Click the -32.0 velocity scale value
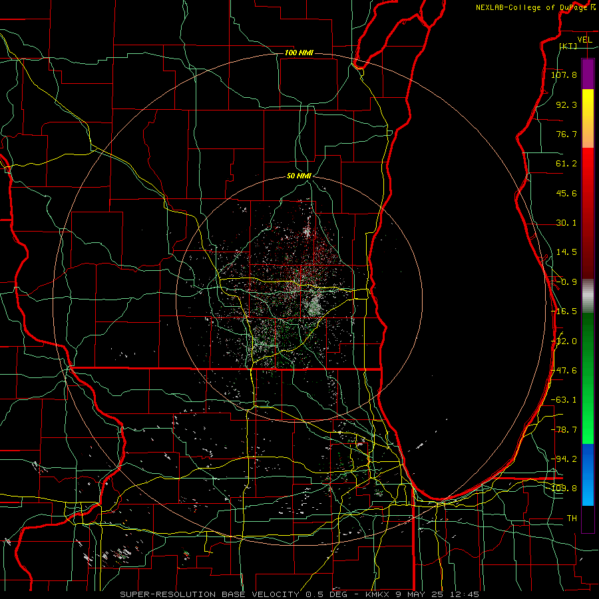The width and height of the screenshot is (599, 599). tap(564, 341)
